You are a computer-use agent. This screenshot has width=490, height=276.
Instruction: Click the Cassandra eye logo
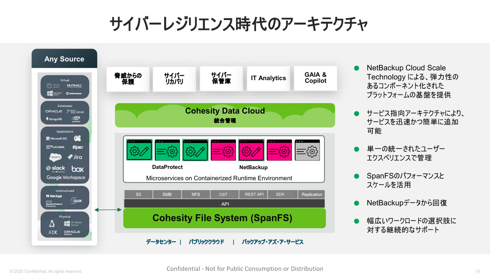[x=76, y=119]
